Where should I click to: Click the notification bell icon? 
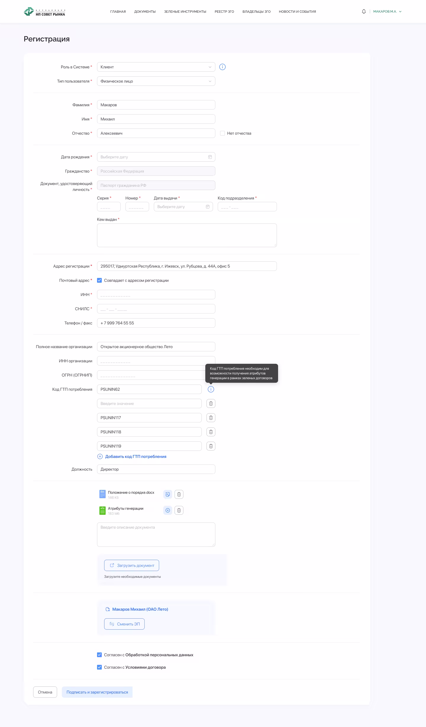click(364, 12)
